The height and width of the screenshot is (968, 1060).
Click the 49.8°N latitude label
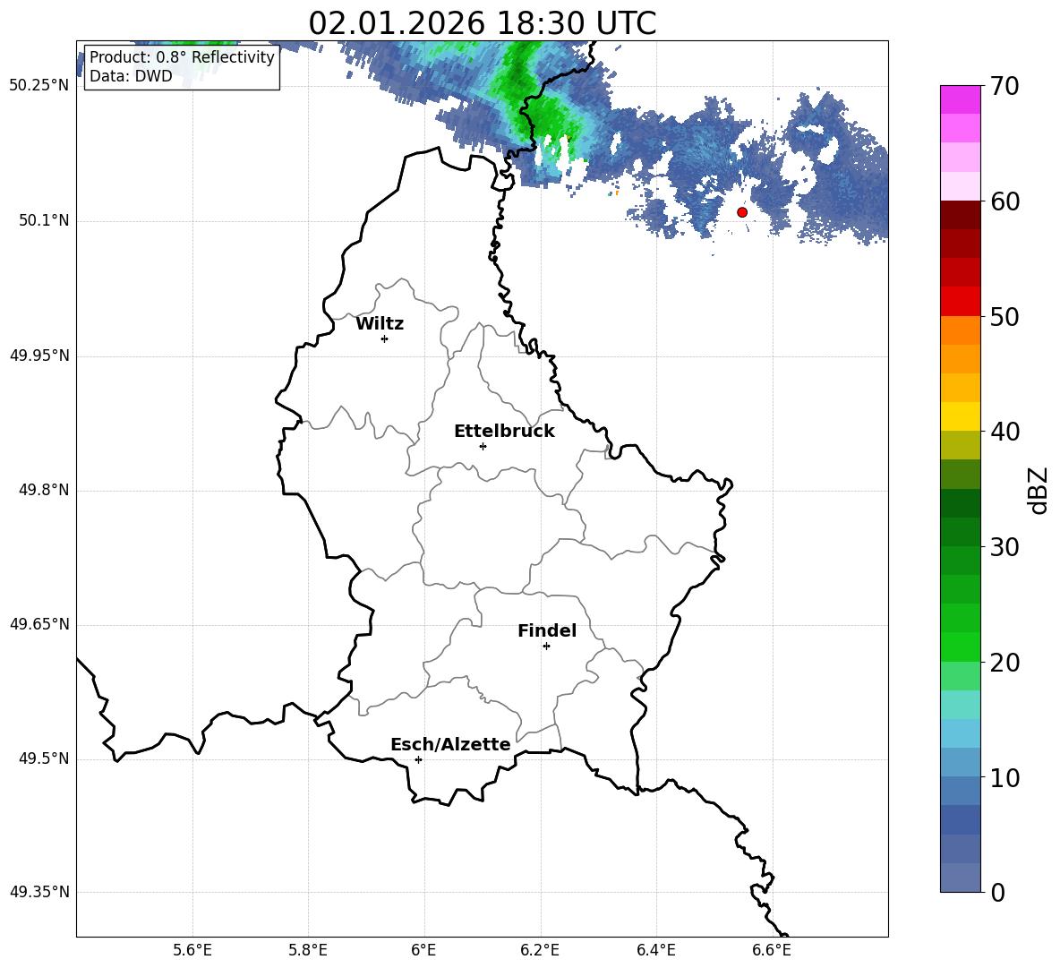[x=44, y=490]
